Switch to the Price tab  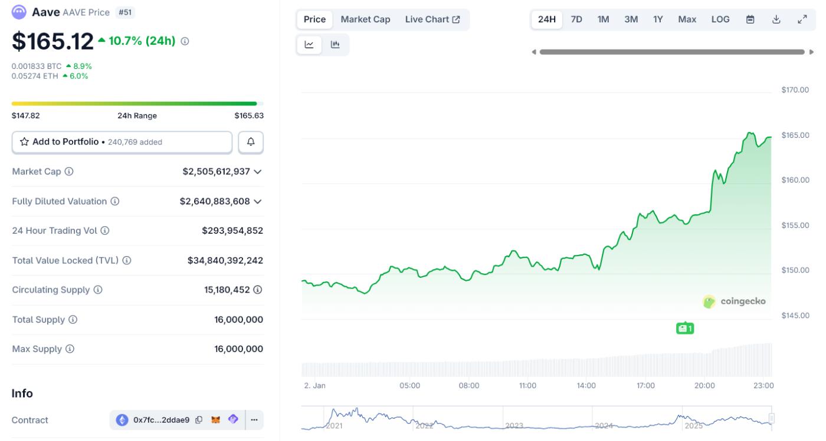(314, 19)
